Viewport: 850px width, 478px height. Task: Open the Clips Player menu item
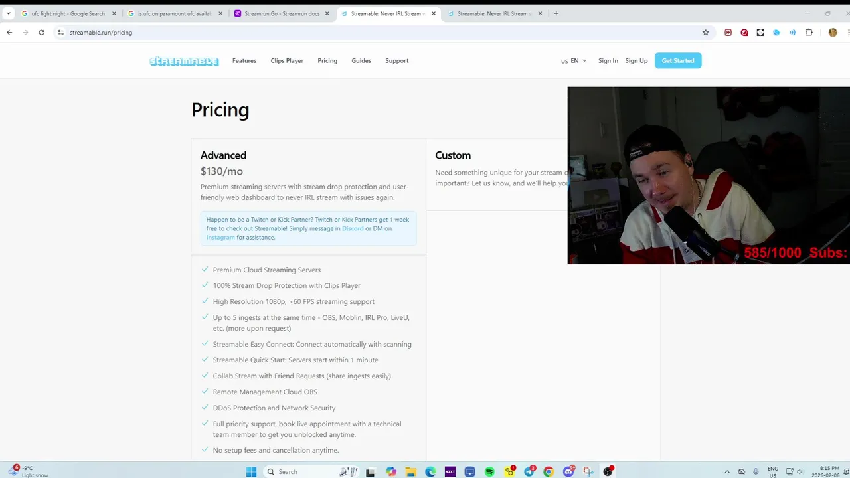[x=287, y=61]
